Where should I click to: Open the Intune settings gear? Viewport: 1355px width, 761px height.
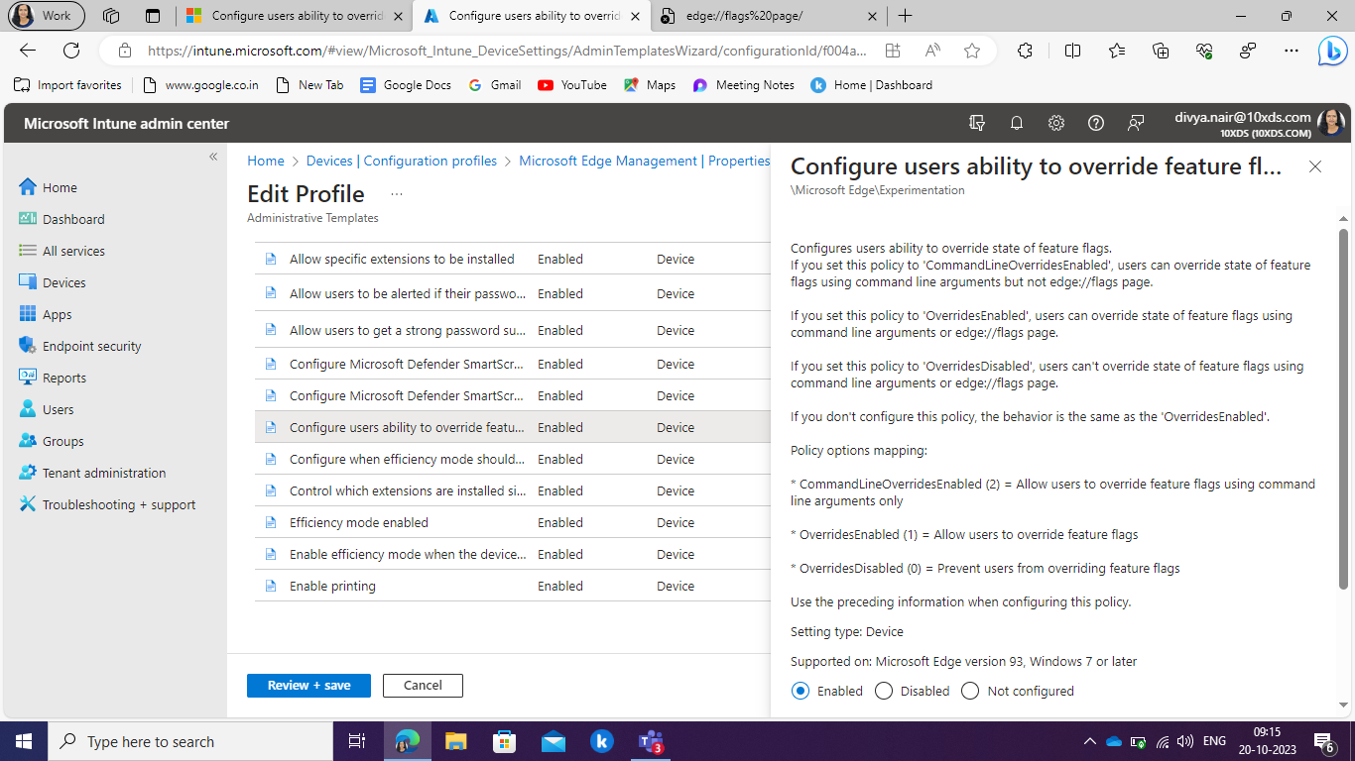pyautogui.click(x=1056, y=123)
